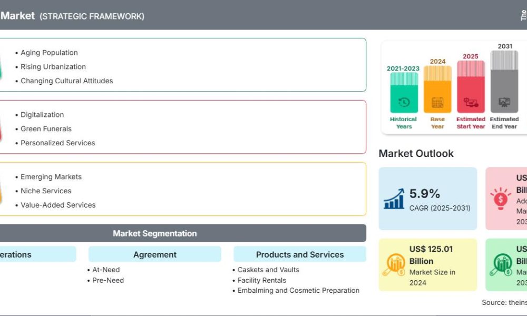Click the At-Need list item
Image resolution: width=527 pixels, height=316 pixels.
pyautogui.click(x=106, y=270)
